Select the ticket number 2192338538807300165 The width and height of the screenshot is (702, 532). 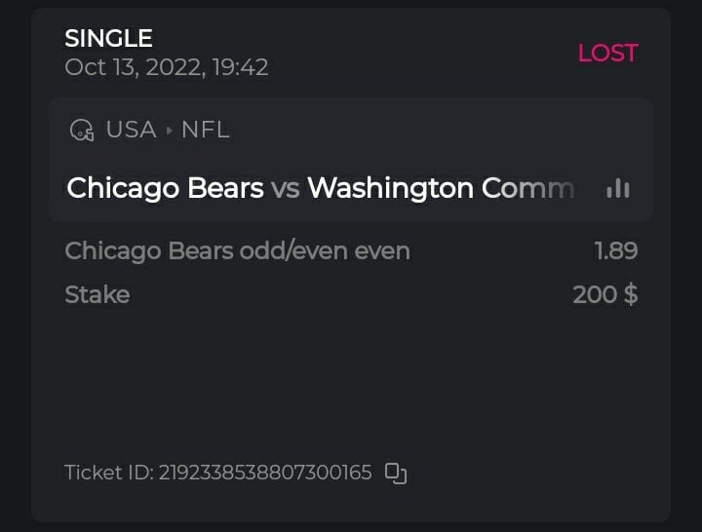coord(265,473)
